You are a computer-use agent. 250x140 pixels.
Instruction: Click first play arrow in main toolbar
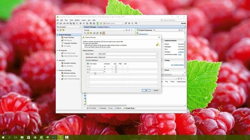click(x=81, y=23)
